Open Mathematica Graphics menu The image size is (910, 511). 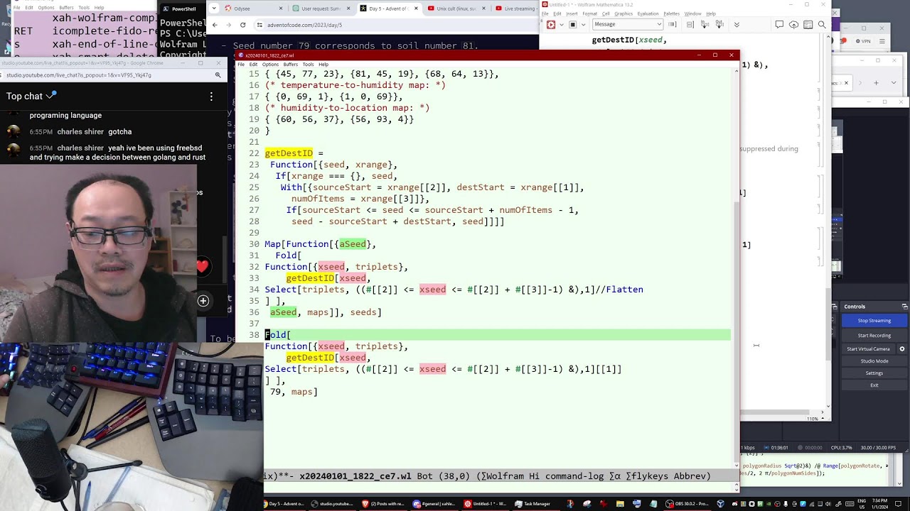coord(623,13)
